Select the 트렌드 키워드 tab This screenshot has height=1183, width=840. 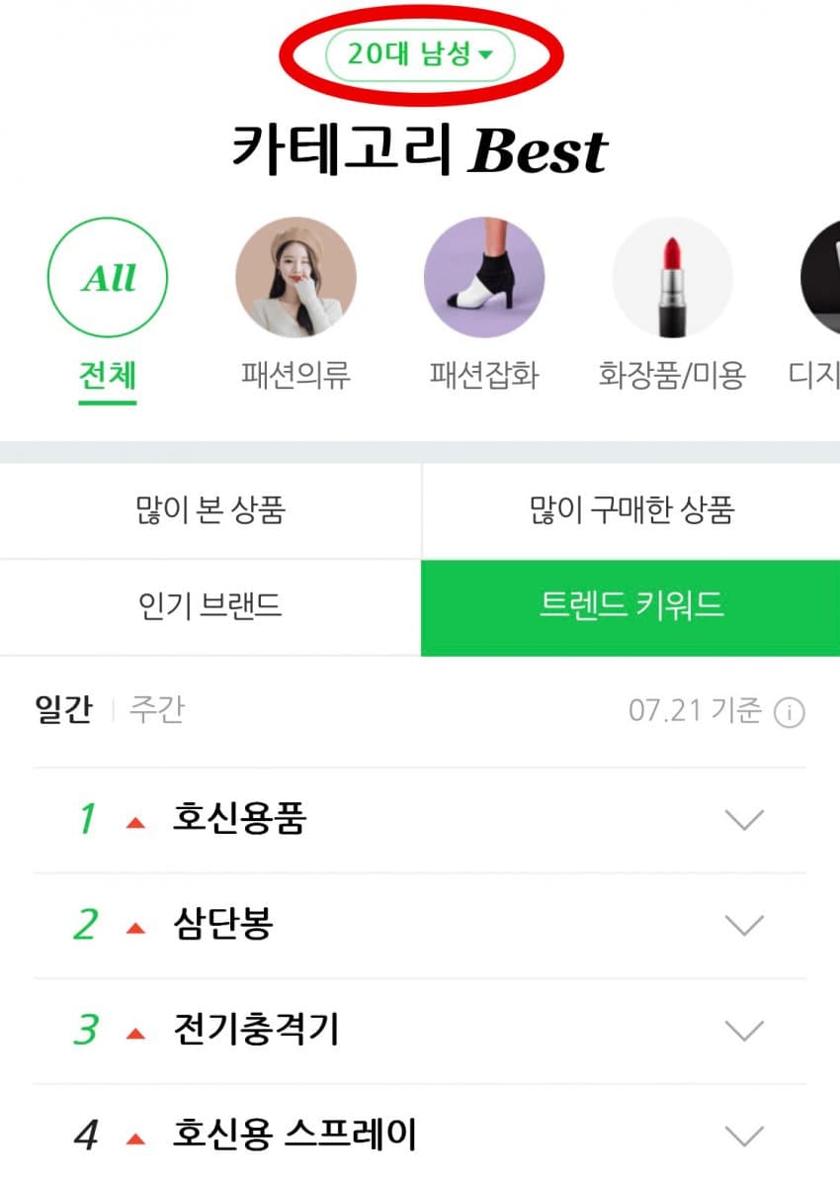coord(631,605)
